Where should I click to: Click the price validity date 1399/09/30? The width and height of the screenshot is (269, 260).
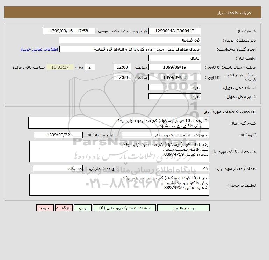pyautogui.click(x=174, y=77)
